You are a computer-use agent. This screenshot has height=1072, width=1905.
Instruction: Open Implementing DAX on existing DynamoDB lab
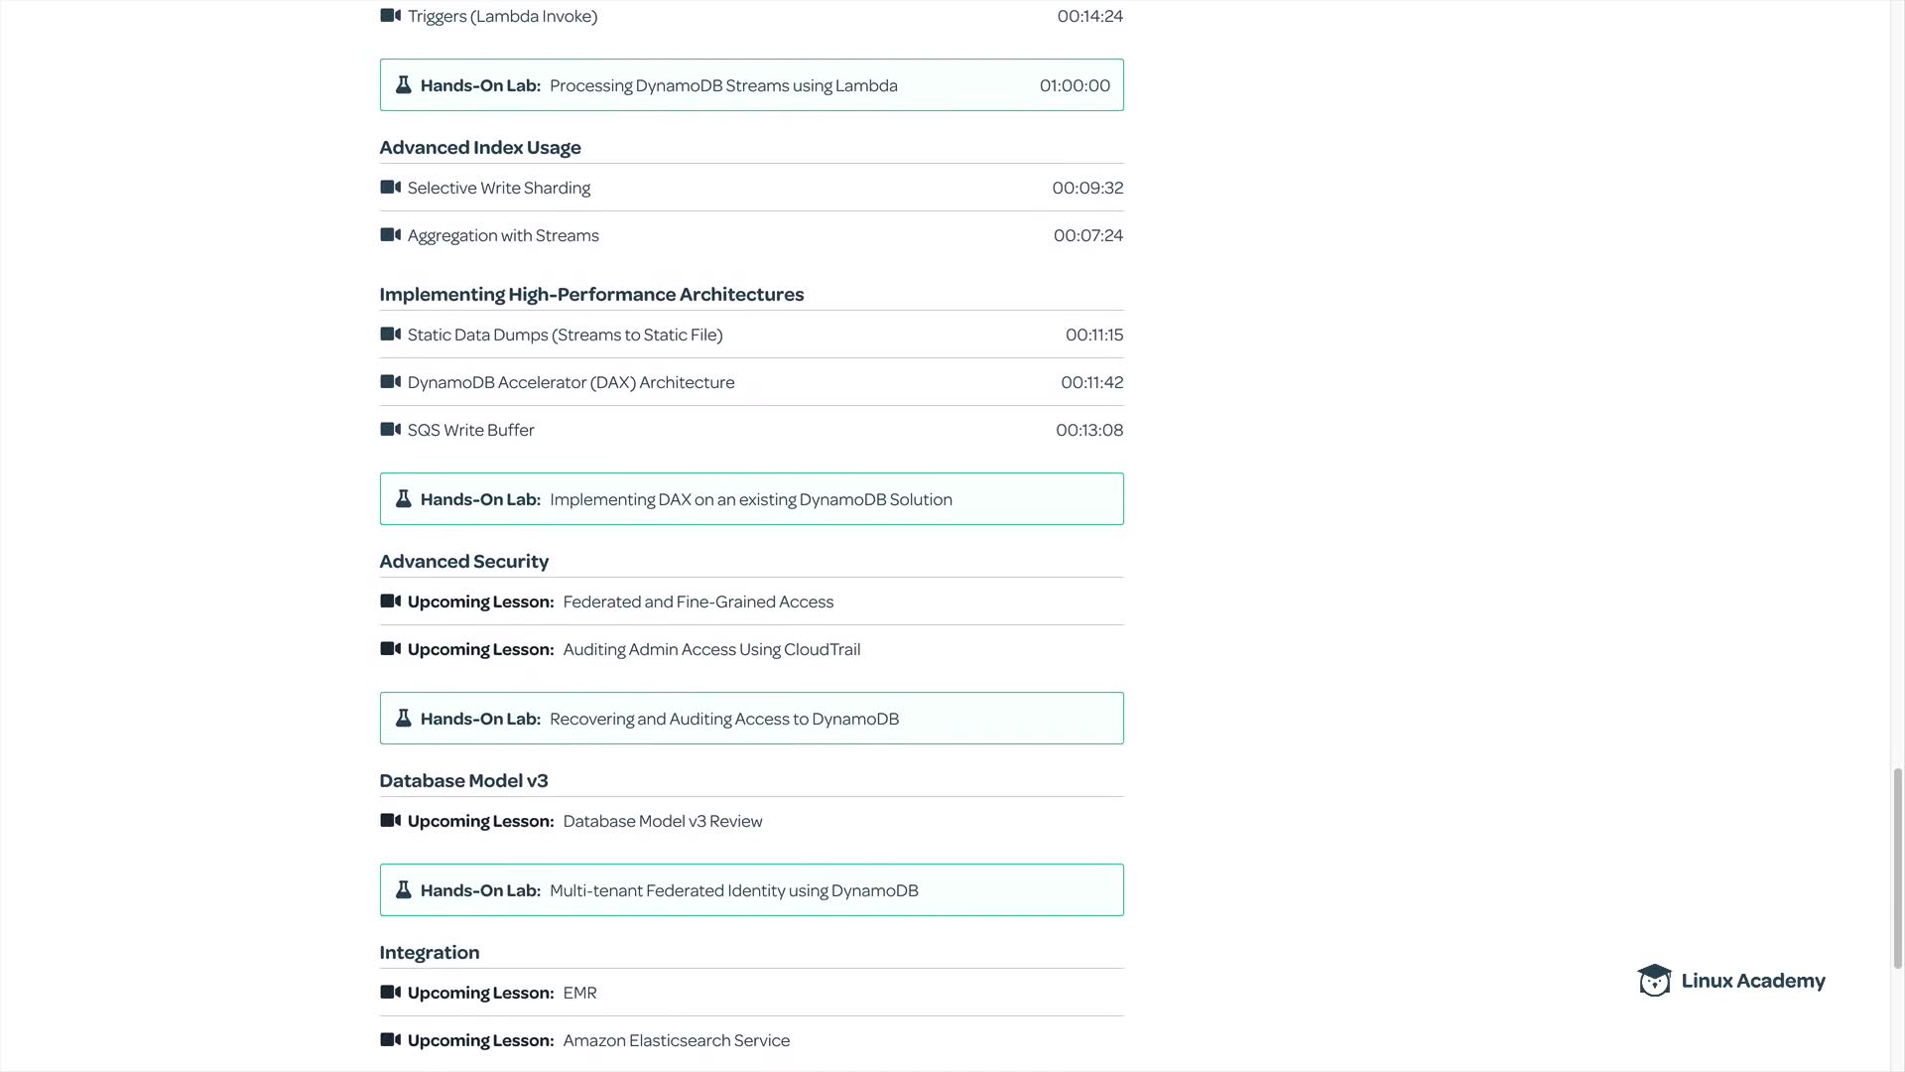[750, 499]
